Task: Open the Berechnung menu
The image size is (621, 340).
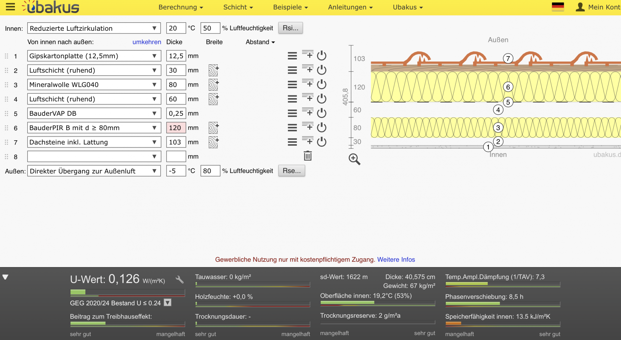Action: 180,7
